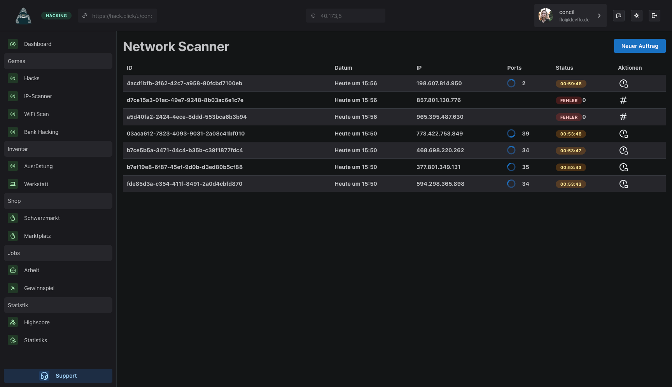Click the clock action icon for IP 198.607.814.950

coord(623,83)
